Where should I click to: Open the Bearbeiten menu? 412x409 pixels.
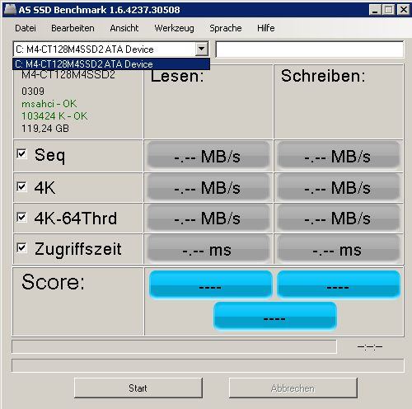coord(73,28)
